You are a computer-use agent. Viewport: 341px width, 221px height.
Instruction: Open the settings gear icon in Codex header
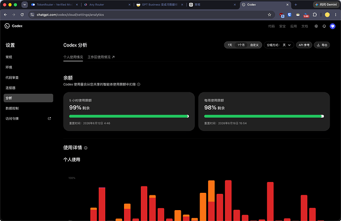(x=316, y=26)
